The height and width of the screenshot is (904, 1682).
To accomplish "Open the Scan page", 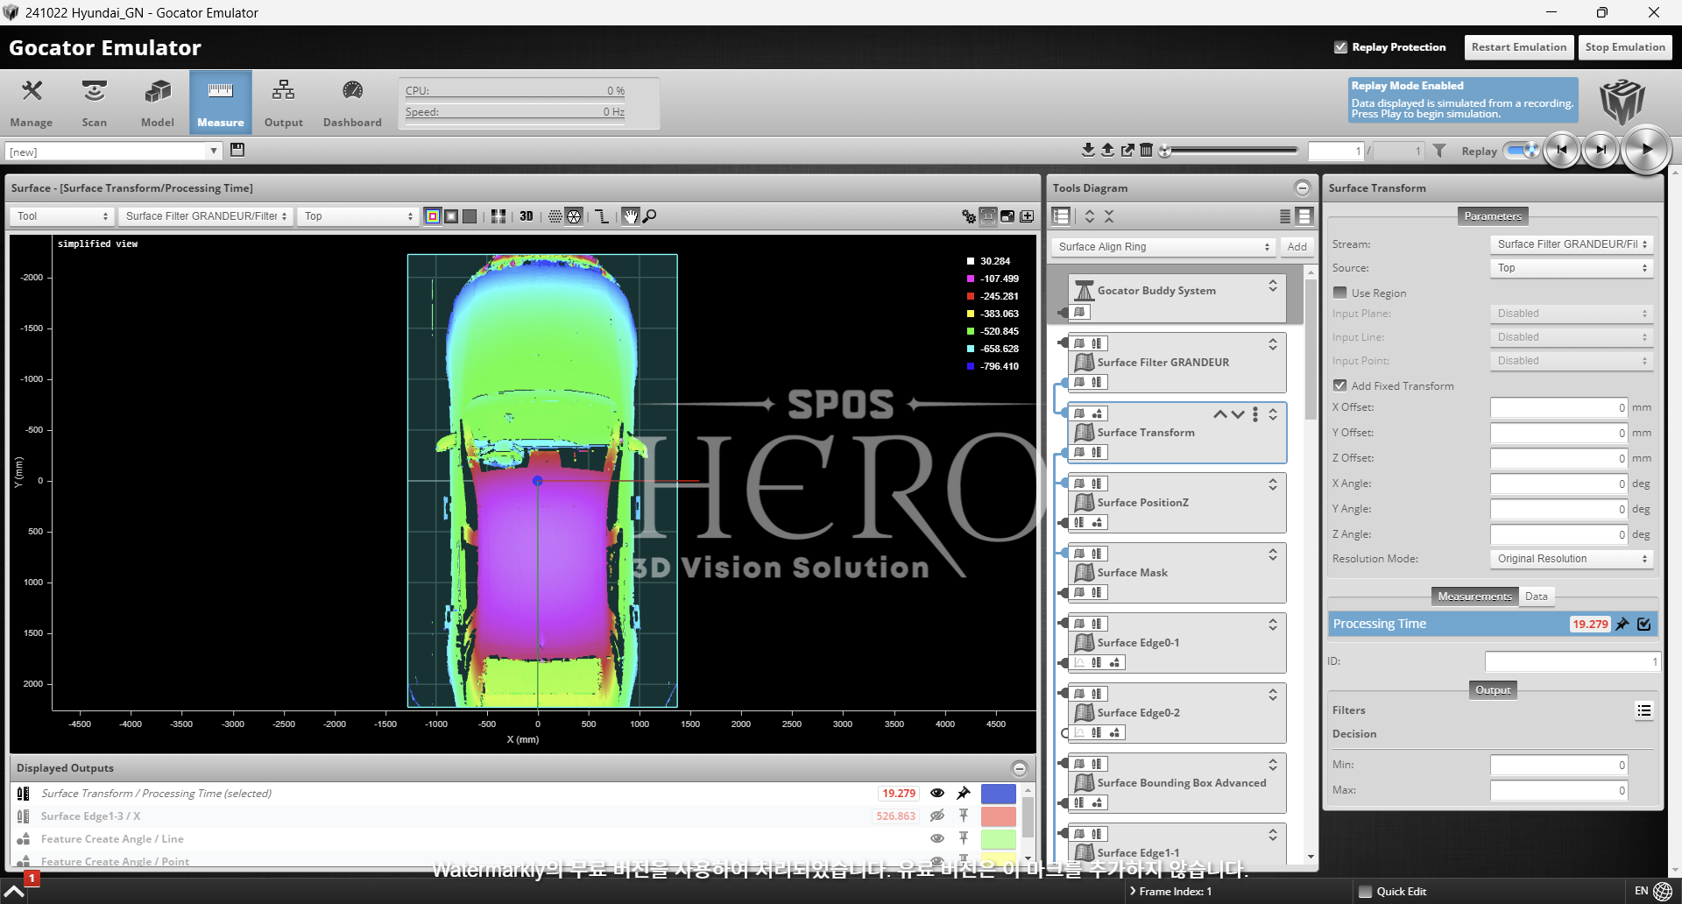I will pyautogui.click(x=95, y=102).
